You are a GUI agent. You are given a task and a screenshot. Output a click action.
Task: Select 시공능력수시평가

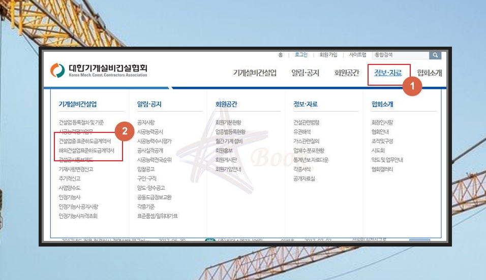coord(155,141)
